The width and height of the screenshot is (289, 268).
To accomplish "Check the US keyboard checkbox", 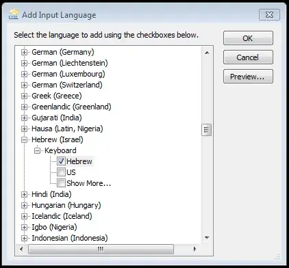I will click(61, 172).
